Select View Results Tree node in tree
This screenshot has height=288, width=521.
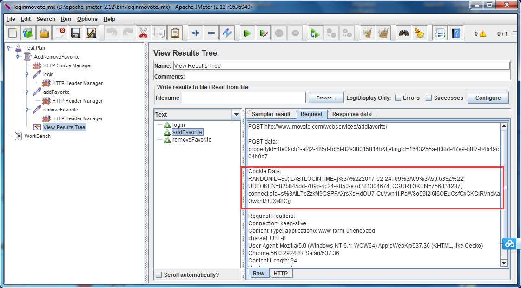pos(64,127)
